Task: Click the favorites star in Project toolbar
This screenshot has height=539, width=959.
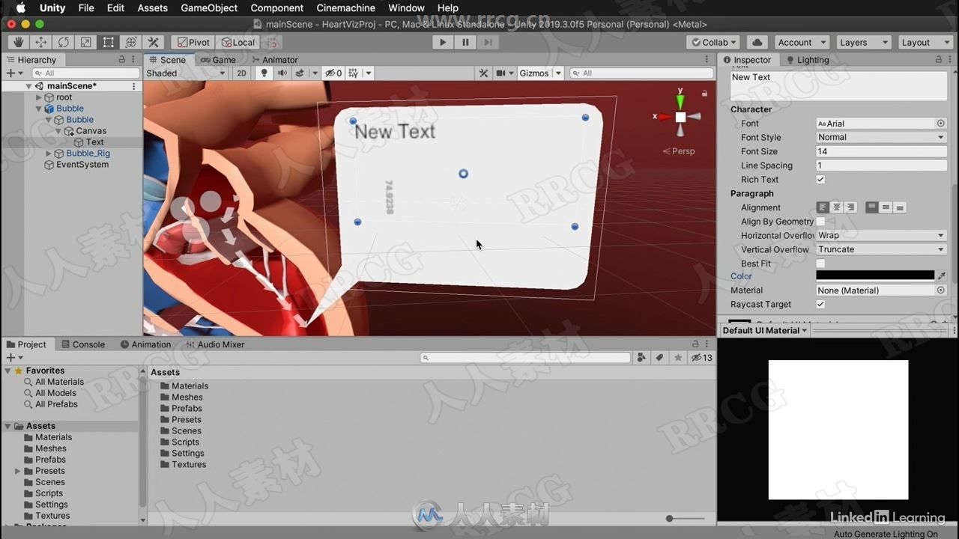Action: pos(678,358)
